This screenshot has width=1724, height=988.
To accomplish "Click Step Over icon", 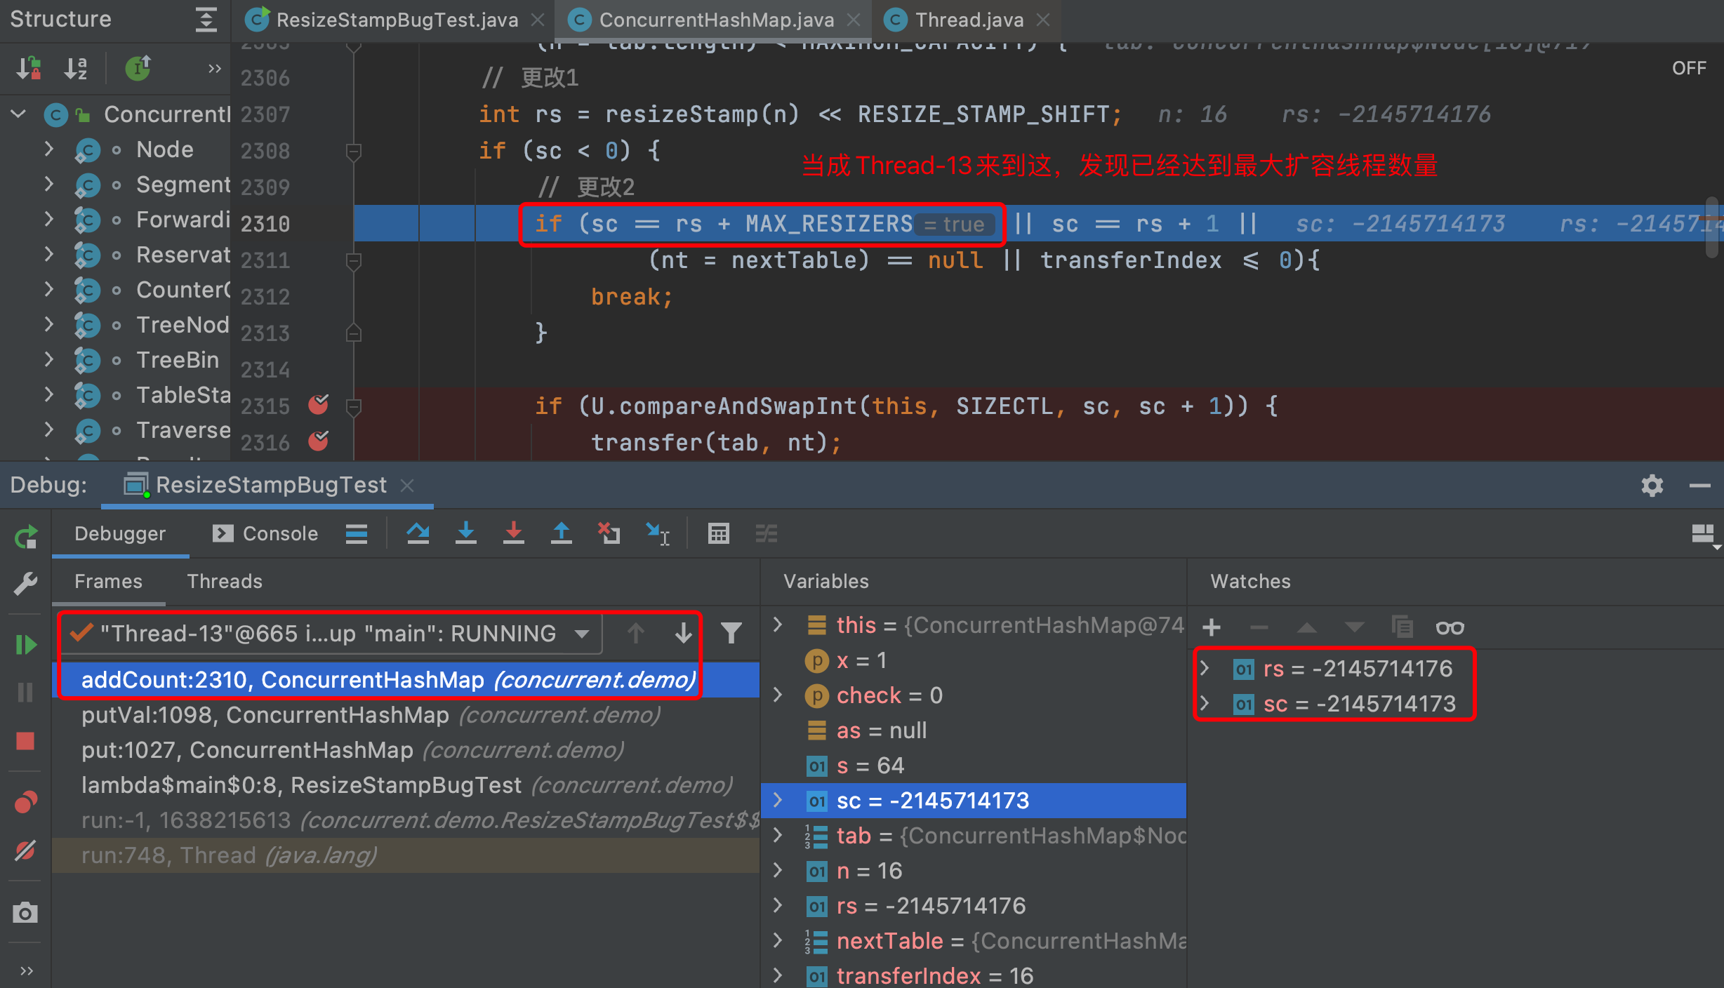I will pos(418,534).
